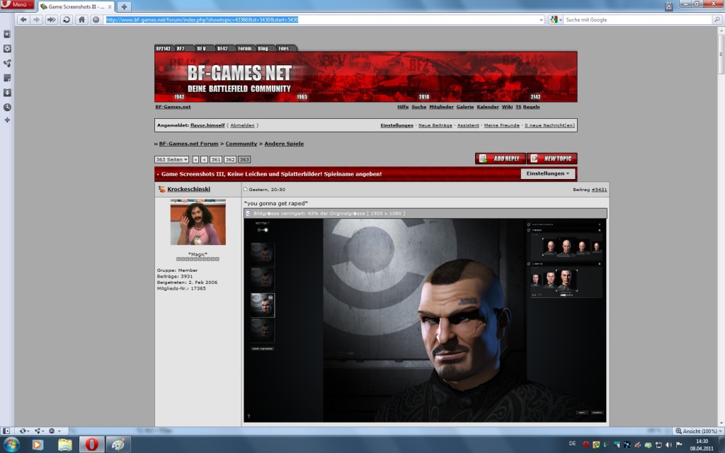725x453 pixels.
Task: Open the search engine selector dropdown
Action: (x=556, y=20)
